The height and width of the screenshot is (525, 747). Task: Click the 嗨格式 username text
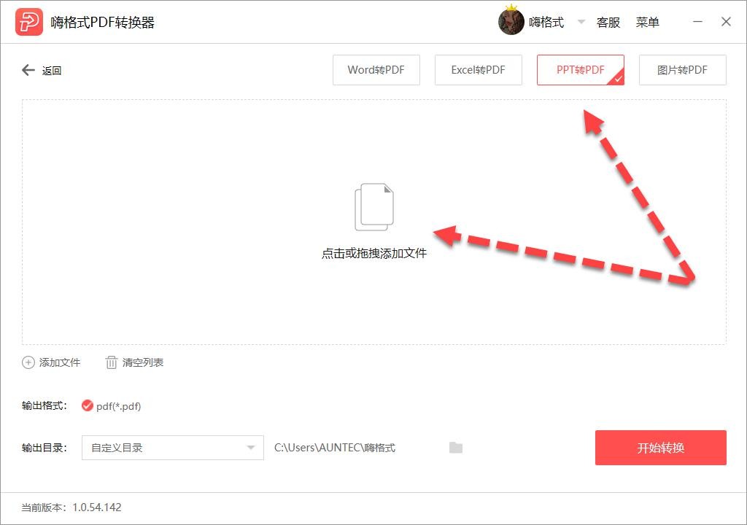coord(546,23)
